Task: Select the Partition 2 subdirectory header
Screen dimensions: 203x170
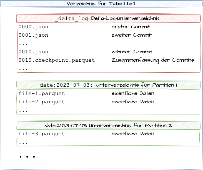Action: coord(108,126)
